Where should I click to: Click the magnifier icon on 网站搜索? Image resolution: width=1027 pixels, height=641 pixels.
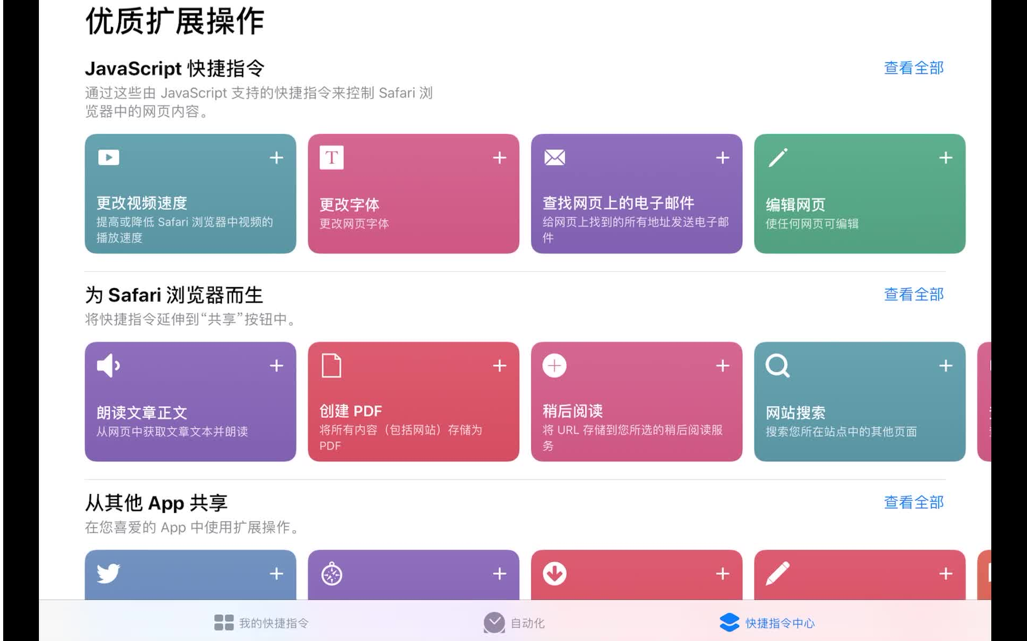coord(777,366)
